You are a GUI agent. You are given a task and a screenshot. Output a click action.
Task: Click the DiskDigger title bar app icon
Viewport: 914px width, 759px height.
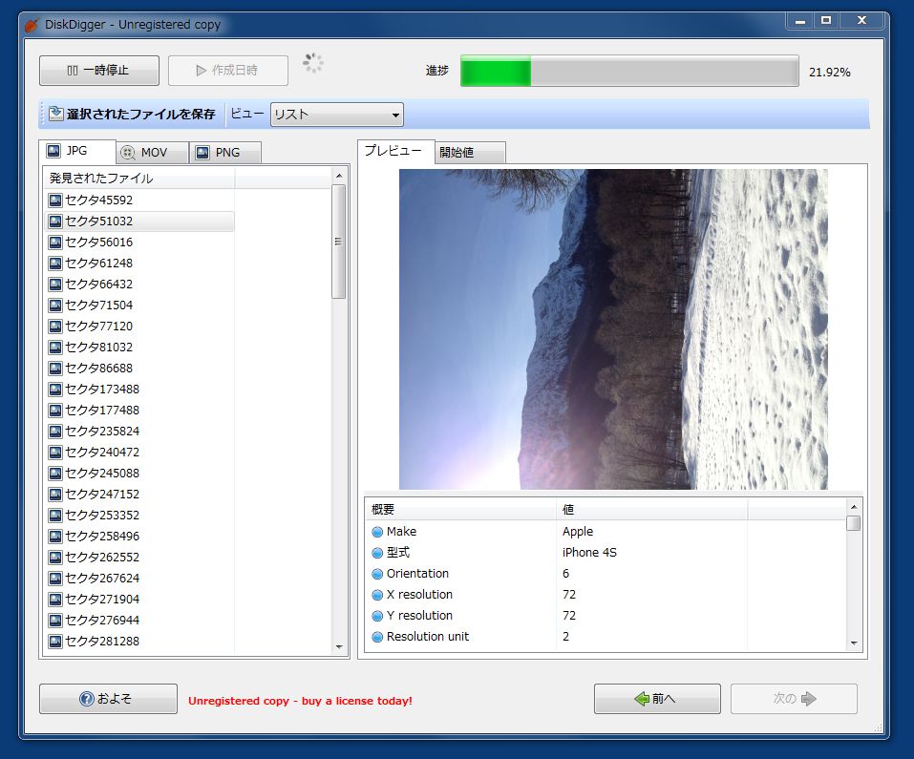point(32,25)
